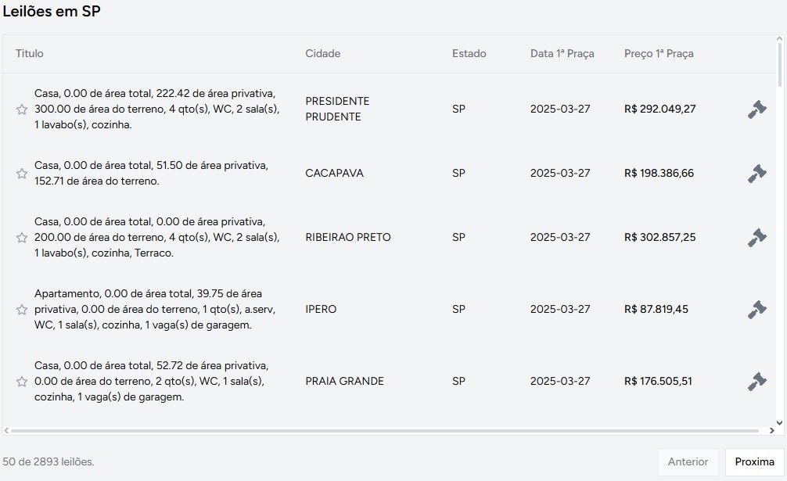This screenshot has width=787, height=481.
Task: Sort by Cidade column header
Action: pos(322,54)
